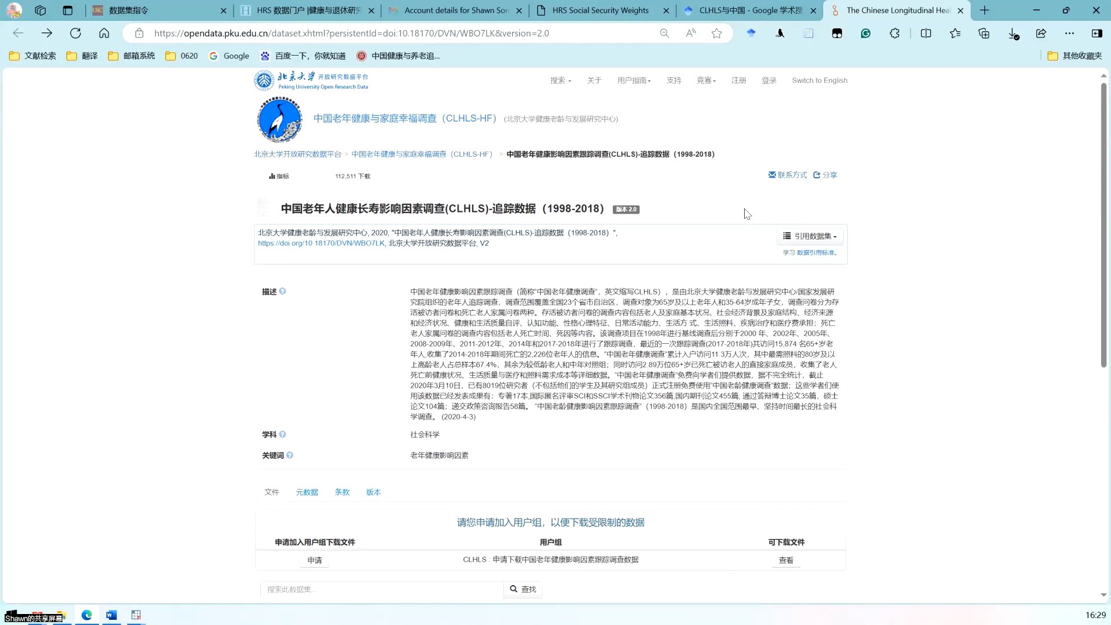This screenshot has height=625, width=1111.
Task: Click the bar chart indicator icon
Action: (271, 175)
